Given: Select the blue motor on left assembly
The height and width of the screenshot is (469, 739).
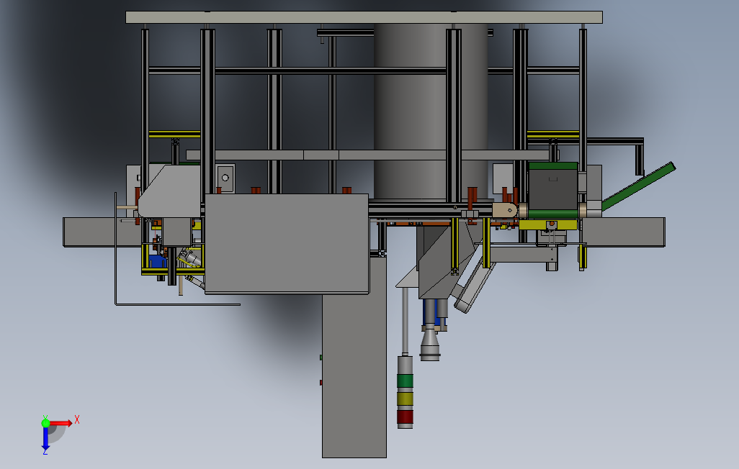Looking at the screenshot, I should point(157,261).
